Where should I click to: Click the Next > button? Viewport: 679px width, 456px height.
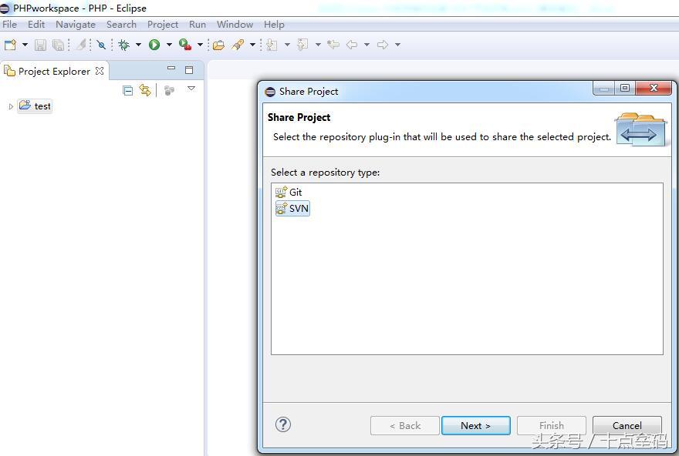point(475,425)
